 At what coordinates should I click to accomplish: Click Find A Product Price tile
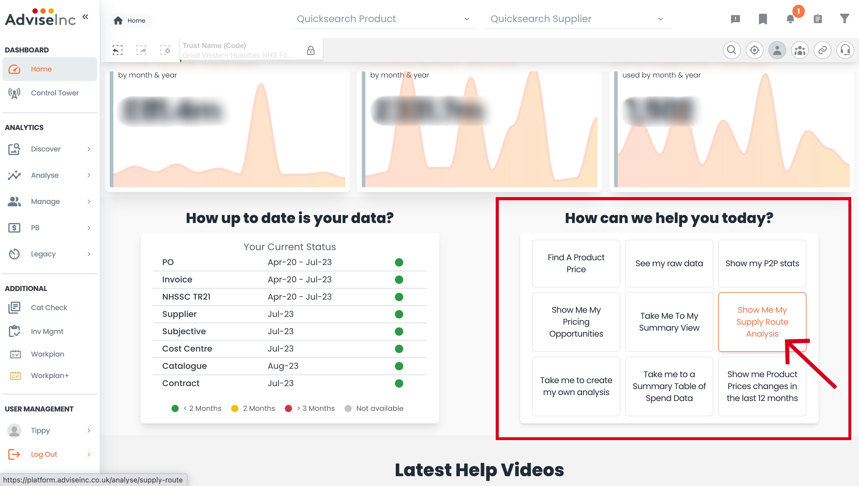tap(576, 263)
